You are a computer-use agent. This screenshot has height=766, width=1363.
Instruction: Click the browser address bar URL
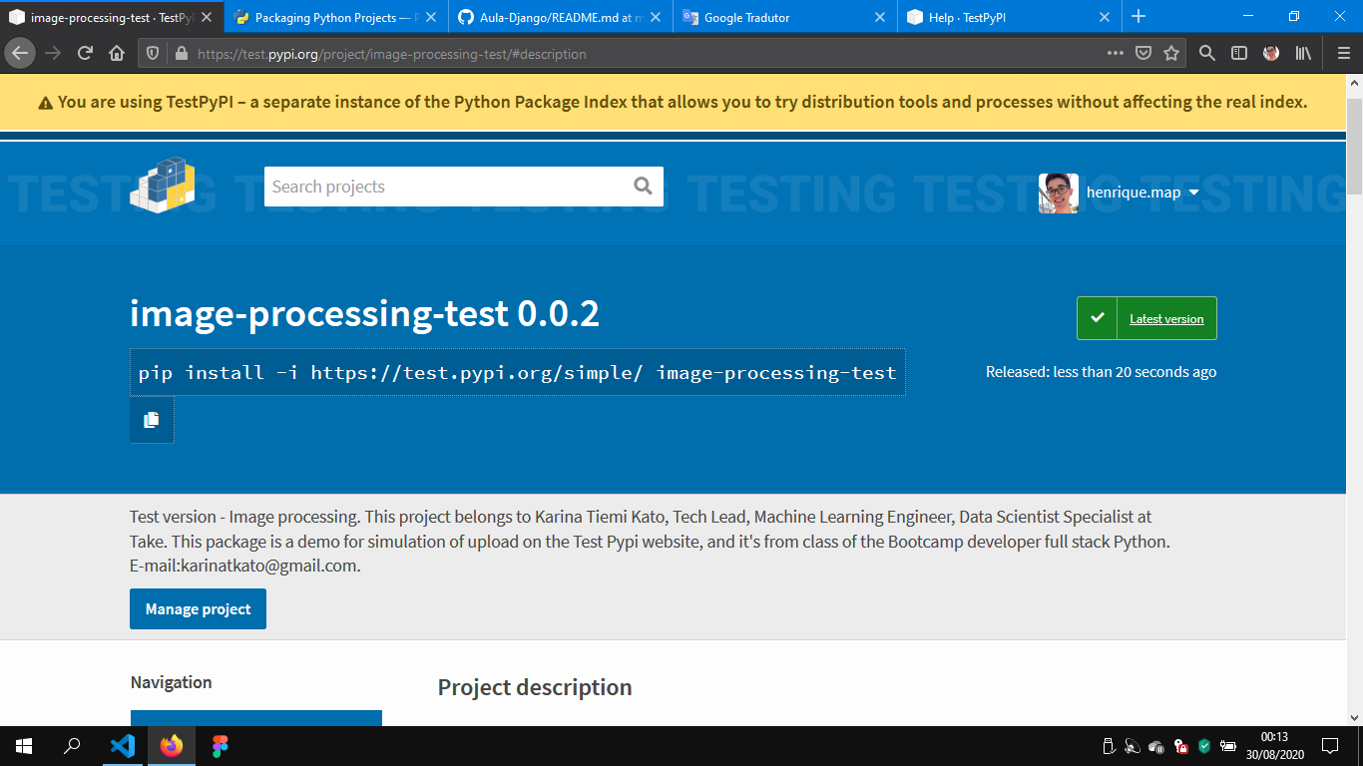click(391, 54)
